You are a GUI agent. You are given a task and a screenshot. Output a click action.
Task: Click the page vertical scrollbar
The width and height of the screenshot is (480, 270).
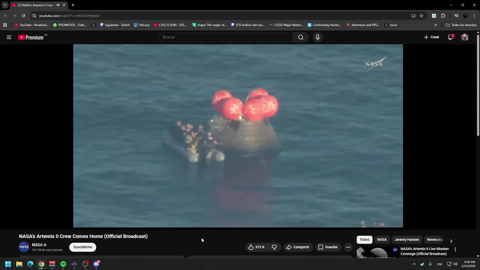tap(478, 85)
